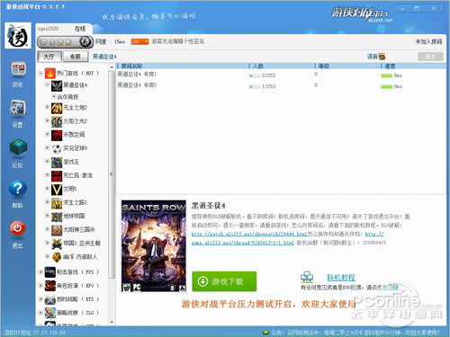The width and height of the screenshot is (450, 337).
Task: Select room 黑道圣徒4 专房2
Action: (x=137, y=85)
